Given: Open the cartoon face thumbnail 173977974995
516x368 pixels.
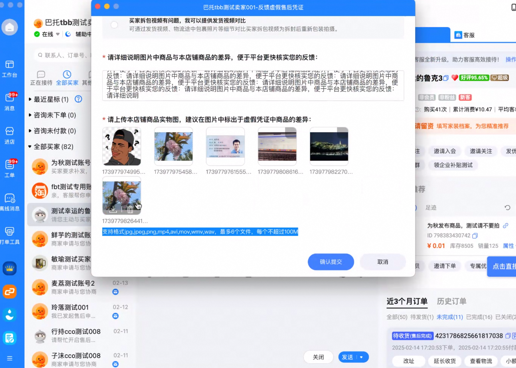Looking at the screenshot, I should click(122, 146).
